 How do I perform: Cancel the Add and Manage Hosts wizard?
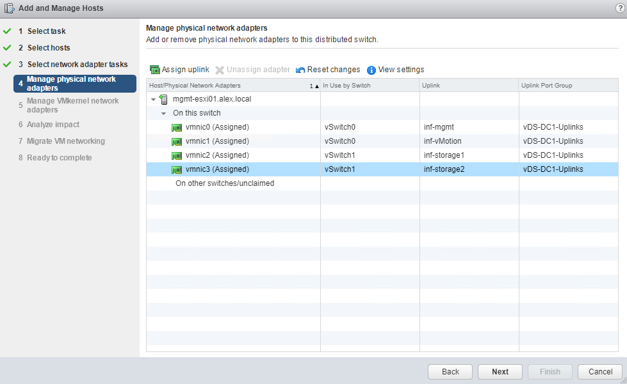pos(599,372)
